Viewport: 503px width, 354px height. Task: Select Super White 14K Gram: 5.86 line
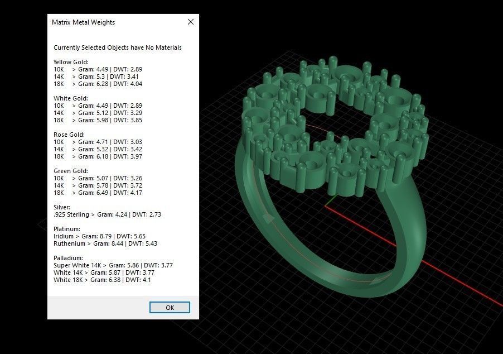point(113,265)
